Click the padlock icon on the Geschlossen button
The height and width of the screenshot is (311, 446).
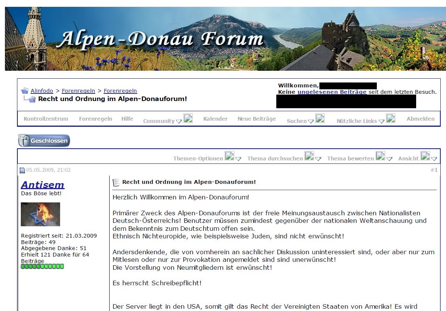click(x=25, y=141)
